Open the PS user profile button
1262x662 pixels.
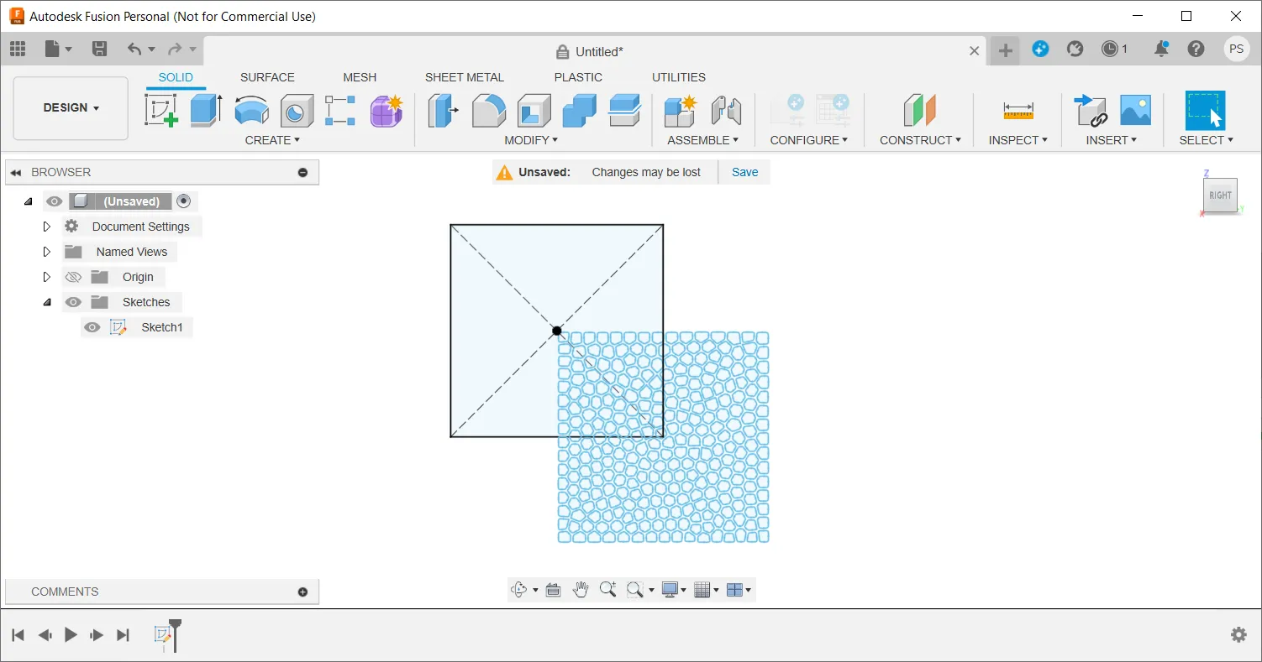[1236, 49]
